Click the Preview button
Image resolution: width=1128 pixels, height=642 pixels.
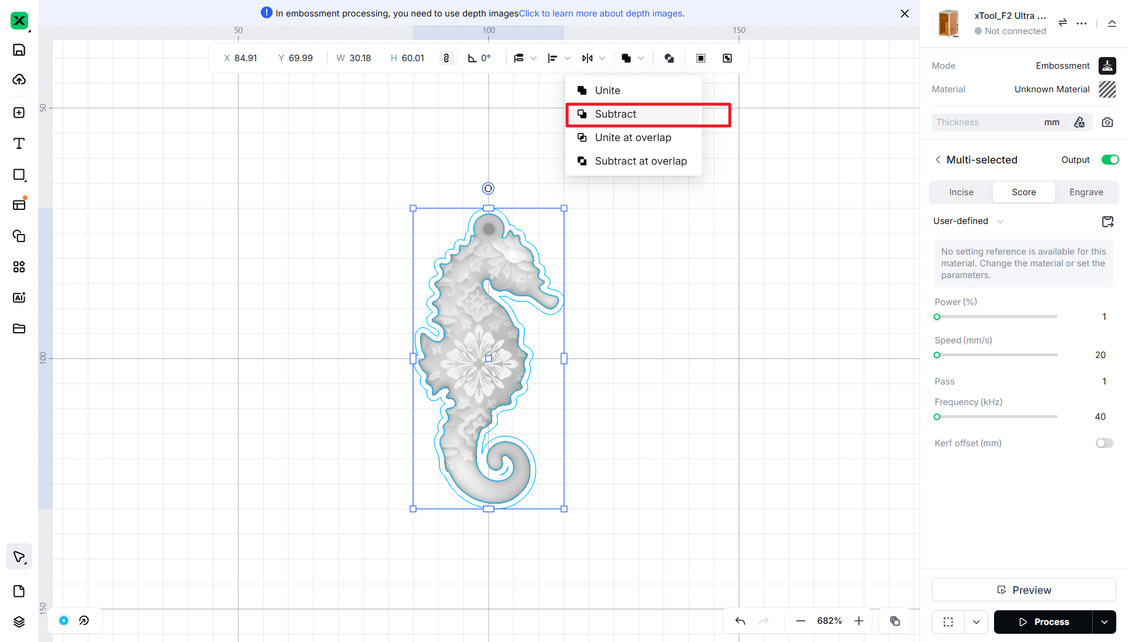pyautogui.click(x=1023, y=590)
